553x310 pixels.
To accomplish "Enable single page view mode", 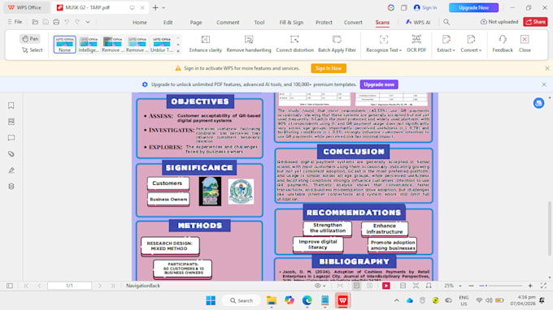I will [356, 286].
